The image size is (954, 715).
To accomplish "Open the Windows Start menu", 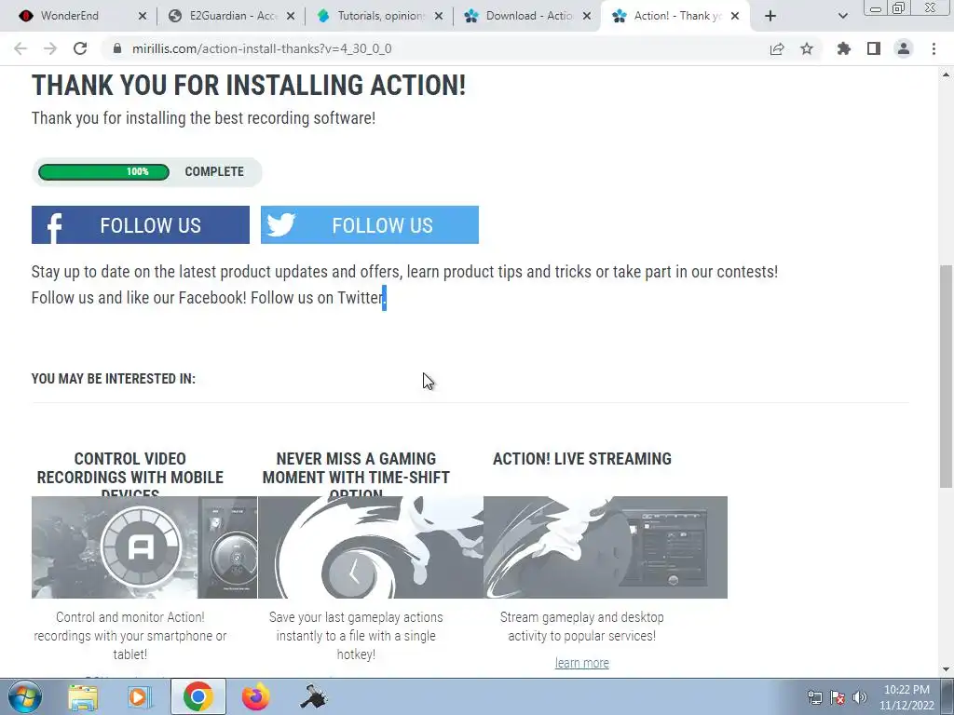I will click(x=25, y=696).
